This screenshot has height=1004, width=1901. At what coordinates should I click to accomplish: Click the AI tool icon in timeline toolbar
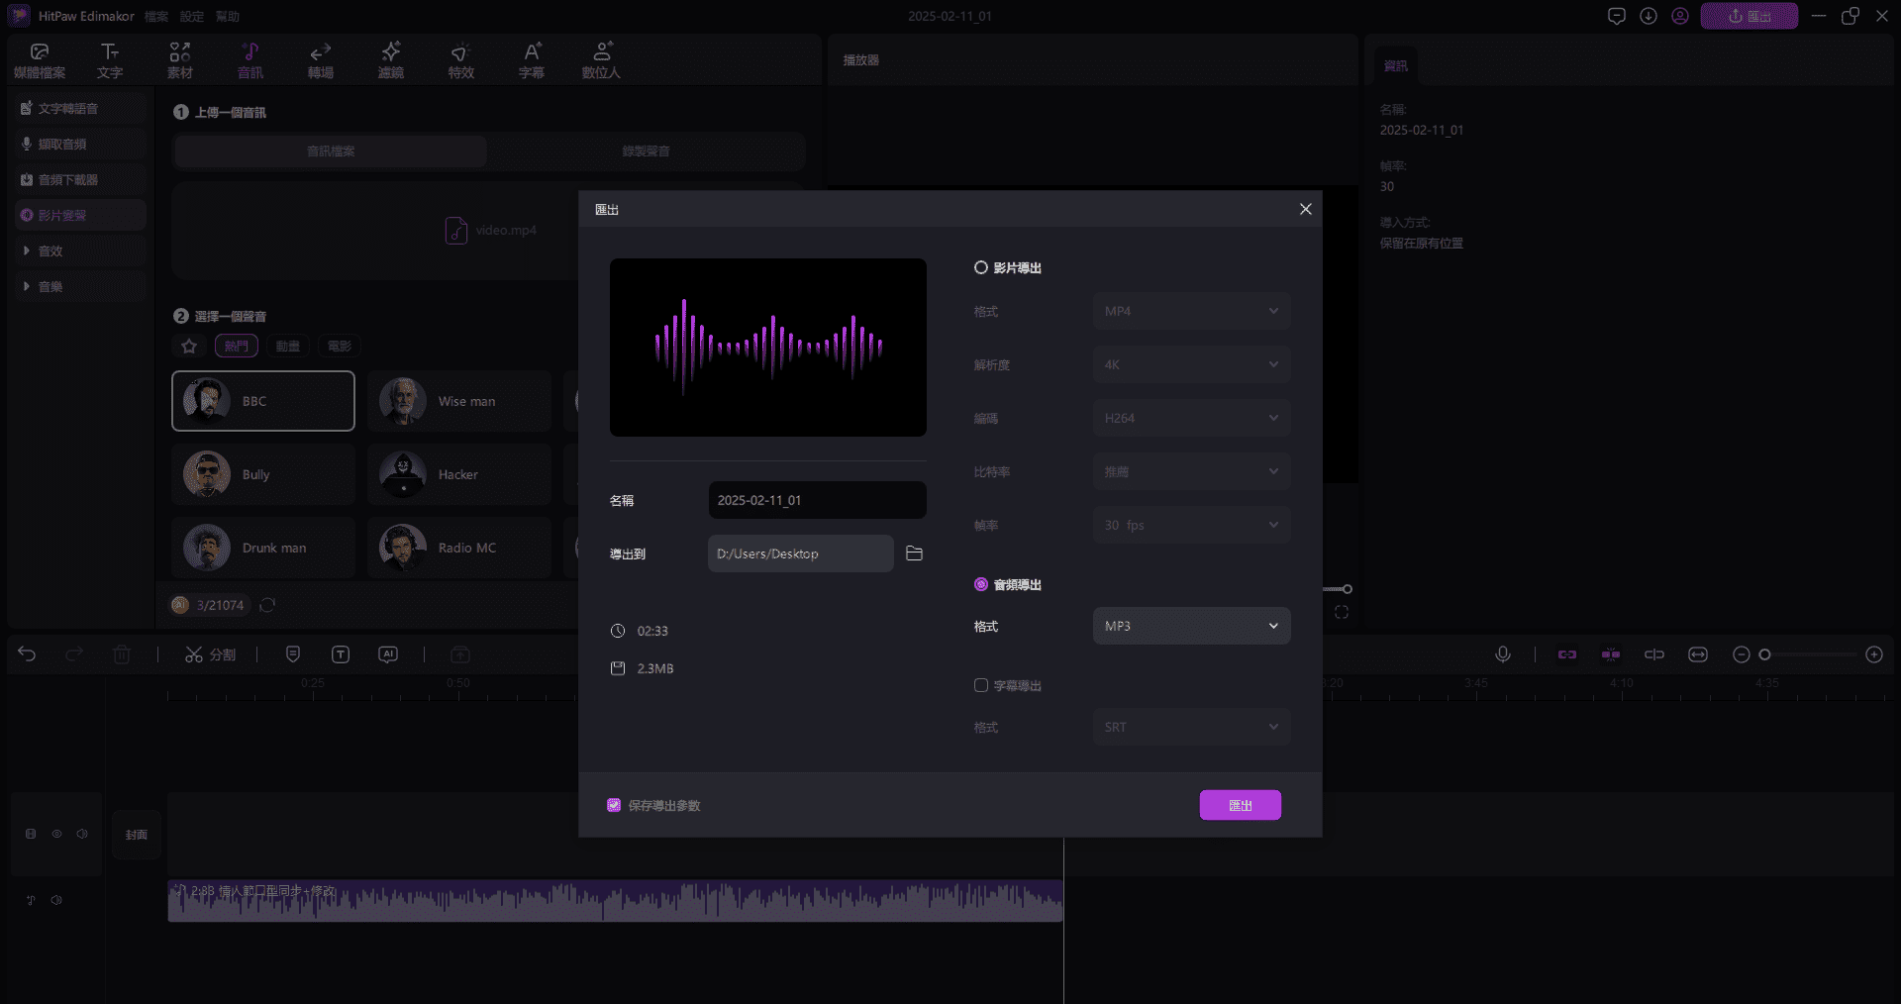[388, 654]
